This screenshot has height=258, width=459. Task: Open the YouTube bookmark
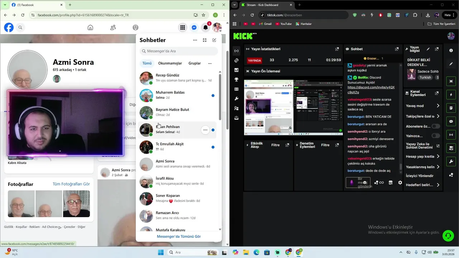coord(283,24)
